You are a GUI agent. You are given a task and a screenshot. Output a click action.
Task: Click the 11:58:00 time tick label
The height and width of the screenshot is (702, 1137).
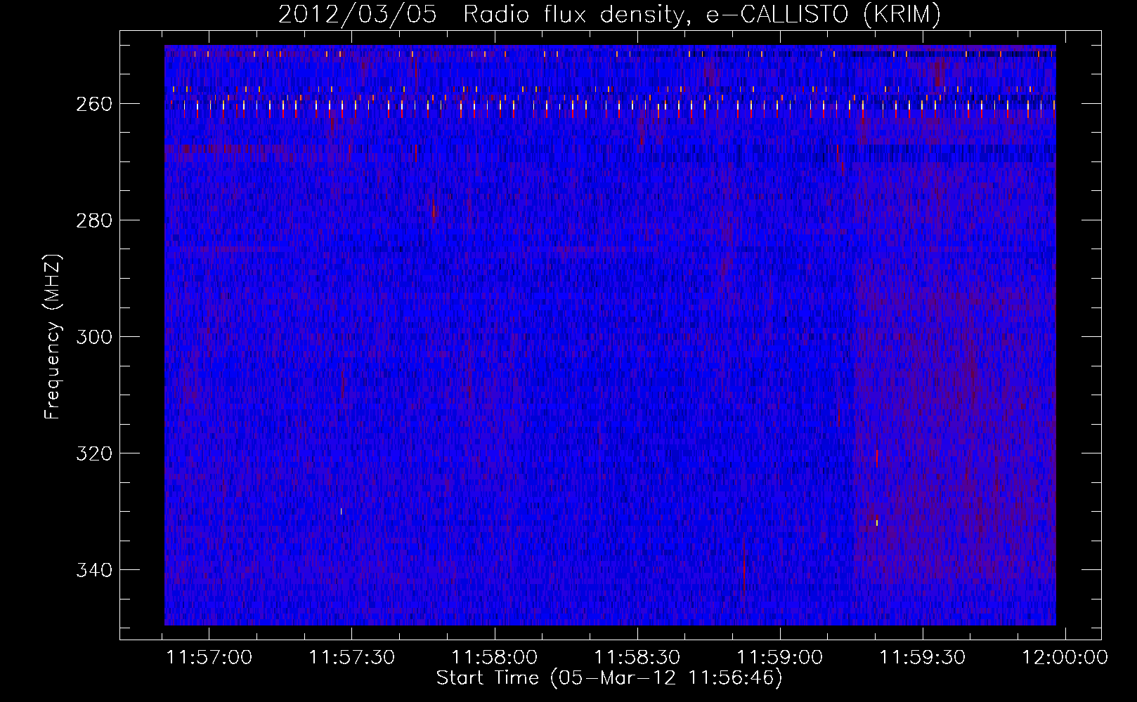click(495, 658)
